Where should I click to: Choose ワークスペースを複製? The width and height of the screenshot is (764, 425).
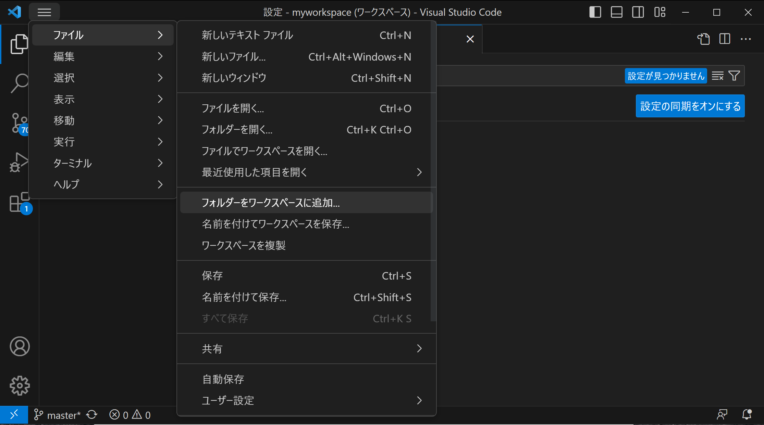pyautogui.click(x=306, y=245)
